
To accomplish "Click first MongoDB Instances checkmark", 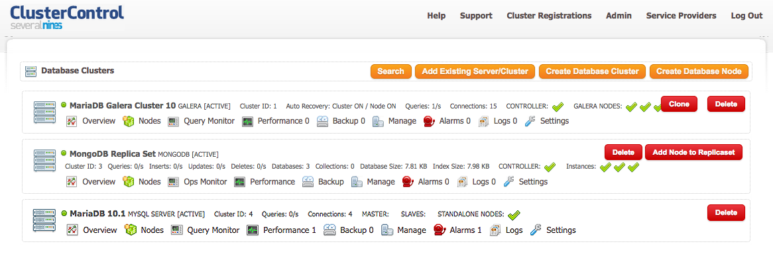I will [605, 167].
